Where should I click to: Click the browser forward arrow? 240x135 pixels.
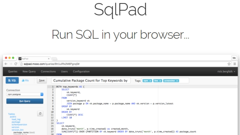11,64
